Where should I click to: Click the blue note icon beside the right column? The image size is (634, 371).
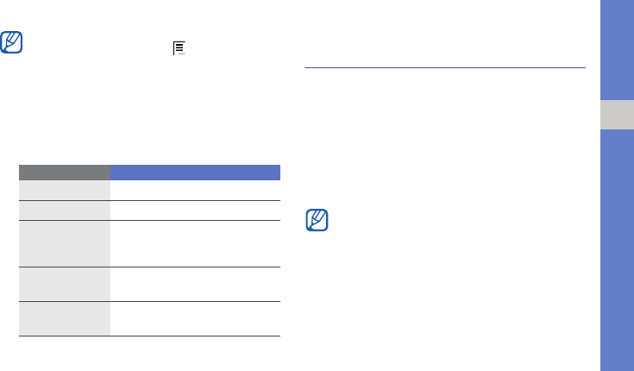click(x=317, y=220)
